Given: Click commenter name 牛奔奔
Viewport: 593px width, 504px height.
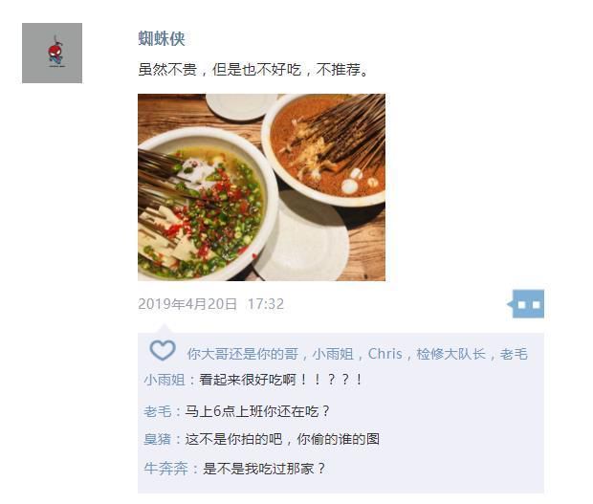Looking at the screenshot, I should pos(165,469).
